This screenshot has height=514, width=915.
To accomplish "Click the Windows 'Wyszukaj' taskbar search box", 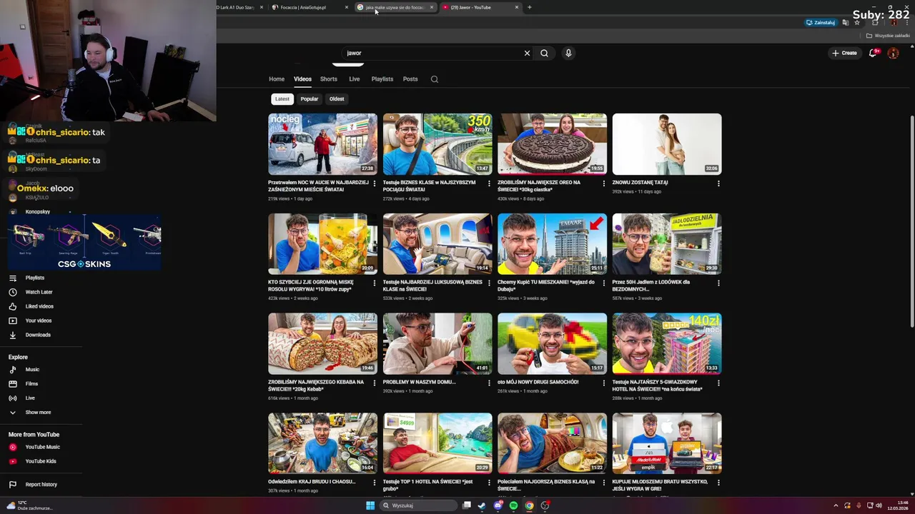I will (x=417, y=505).
